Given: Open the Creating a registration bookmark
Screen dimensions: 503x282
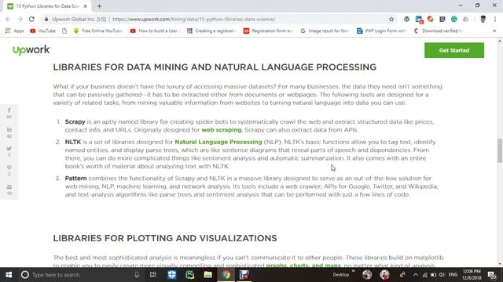Looking at the screenshot, I should point(211,31).
